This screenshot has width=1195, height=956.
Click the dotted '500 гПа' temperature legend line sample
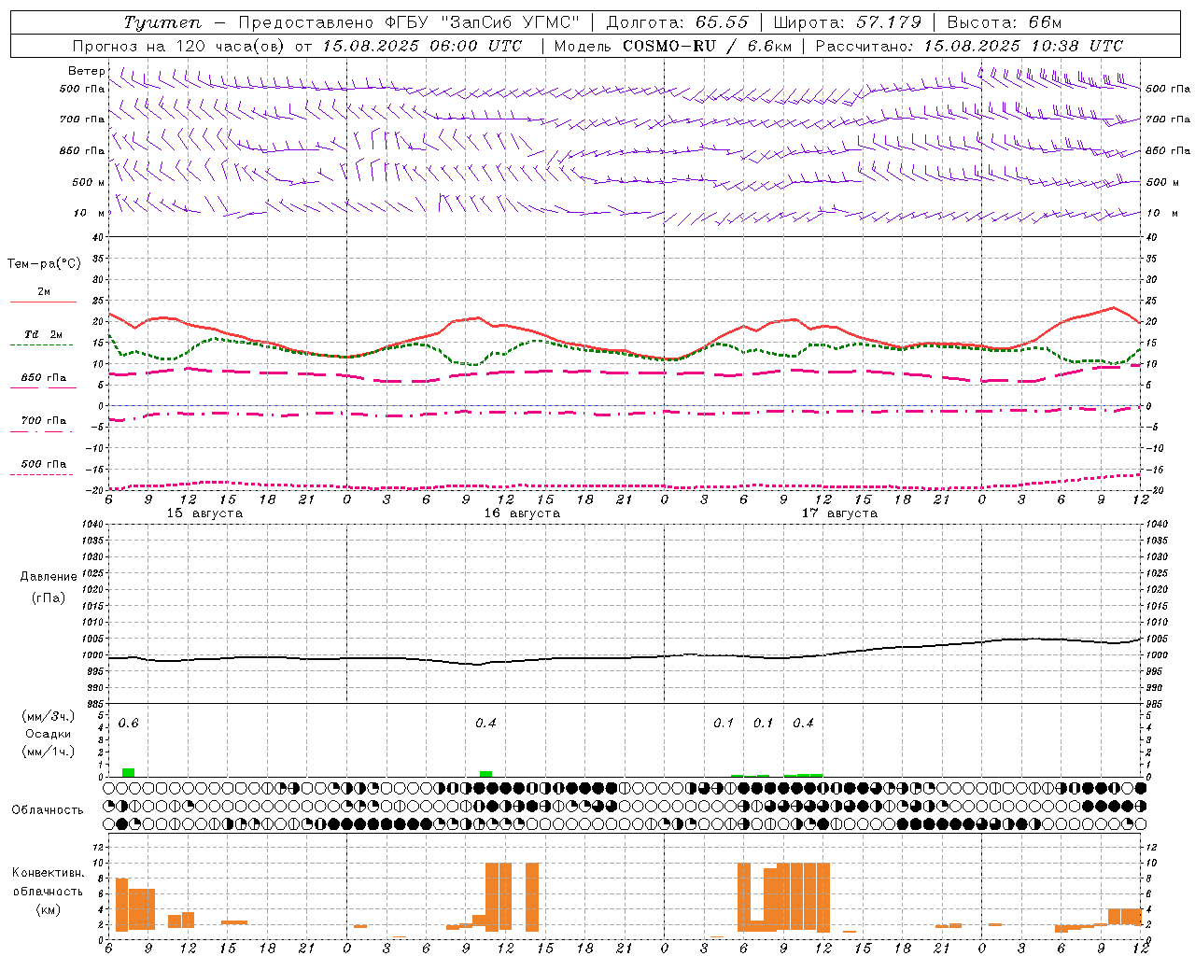point(42,474)
